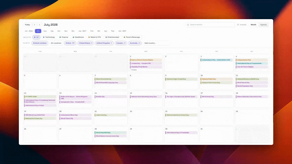Screen dimensions: 292x164
Task: Select the Default markets chip
Action: 40,43
